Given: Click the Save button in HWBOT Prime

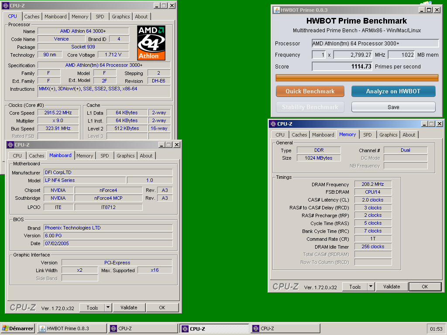Looking at the screenshot, I should tap(393, 107).
